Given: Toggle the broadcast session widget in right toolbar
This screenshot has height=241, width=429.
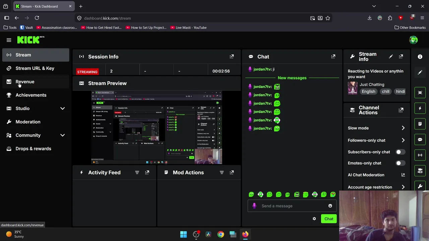Looking at the screenshot, I should (420, 155).
